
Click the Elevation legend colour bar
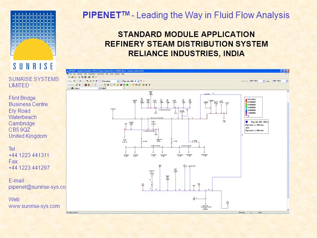(246, 107)
